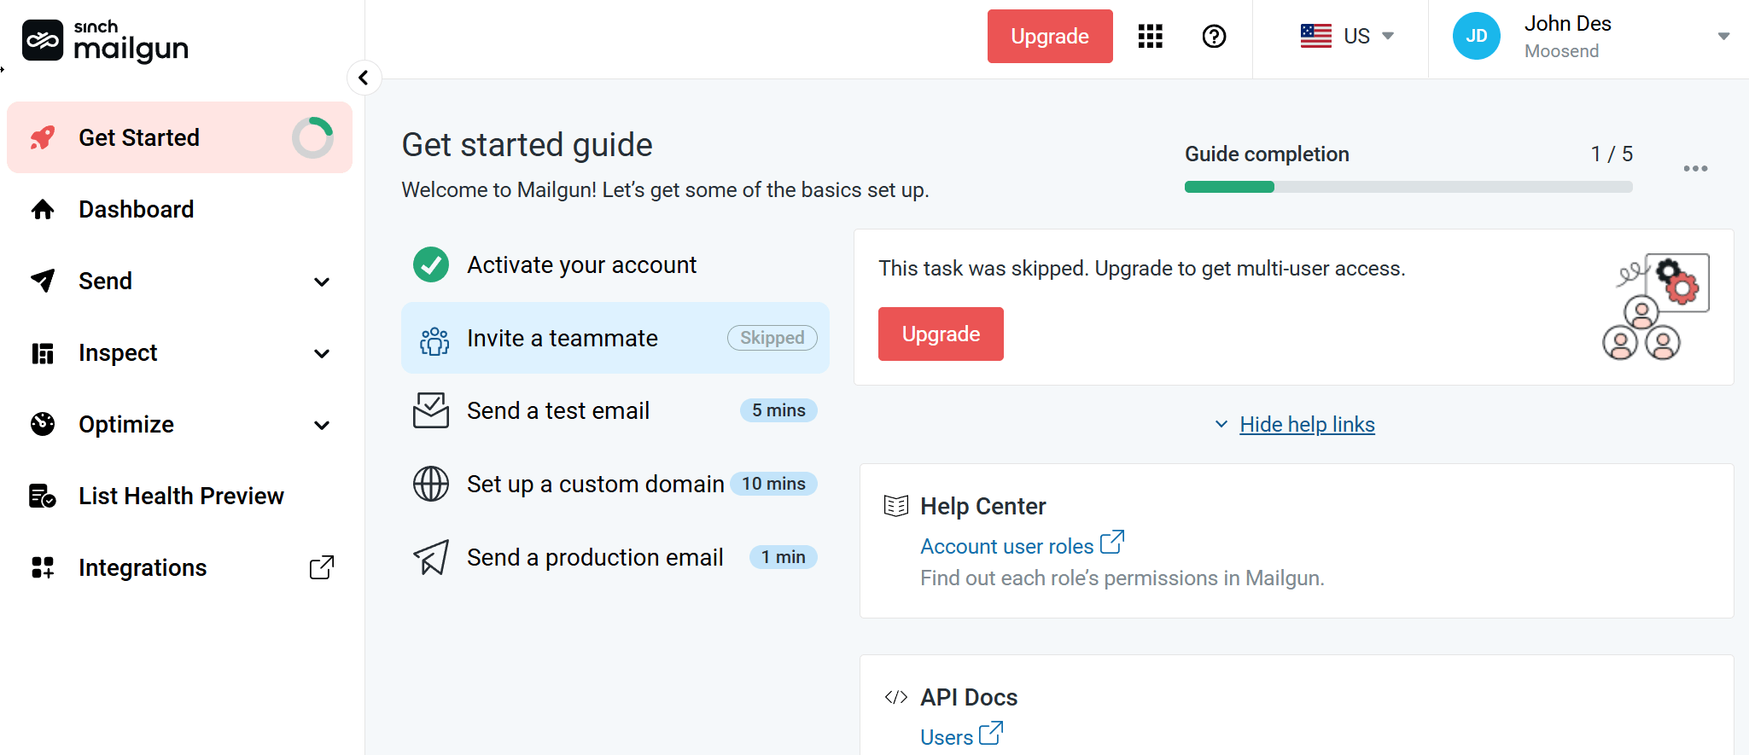Click the 1 min badge
This screenshot has height=755, width=1749.
(x=783, y=557)
